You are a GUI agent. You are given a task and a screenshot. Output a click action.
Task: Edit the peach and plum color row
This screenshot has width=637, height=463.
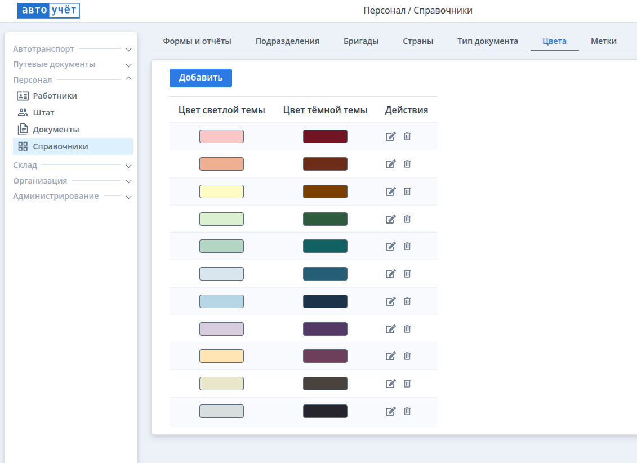point(390,356)
